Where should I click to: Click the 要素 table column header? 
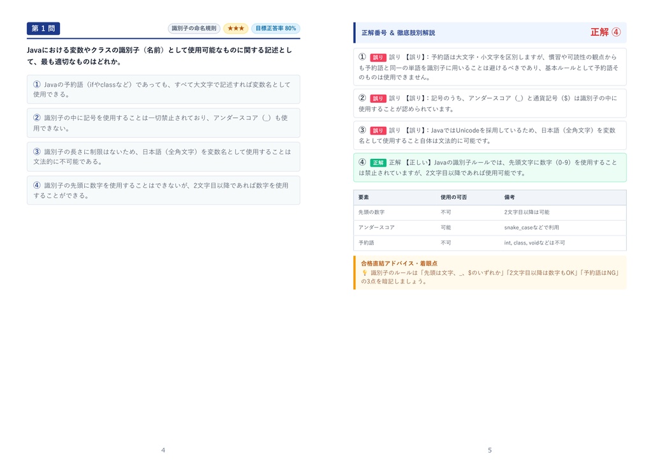click(x=363, y=197)
